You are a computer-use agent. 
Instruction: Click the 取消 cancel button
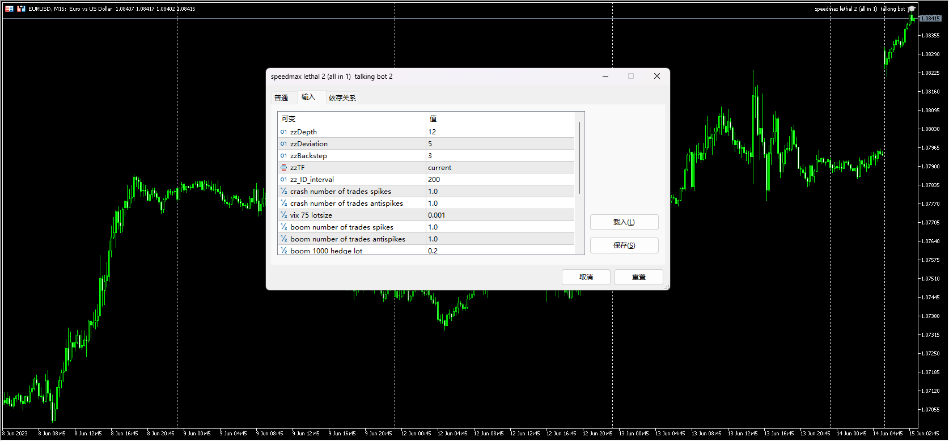pos(586,277)
